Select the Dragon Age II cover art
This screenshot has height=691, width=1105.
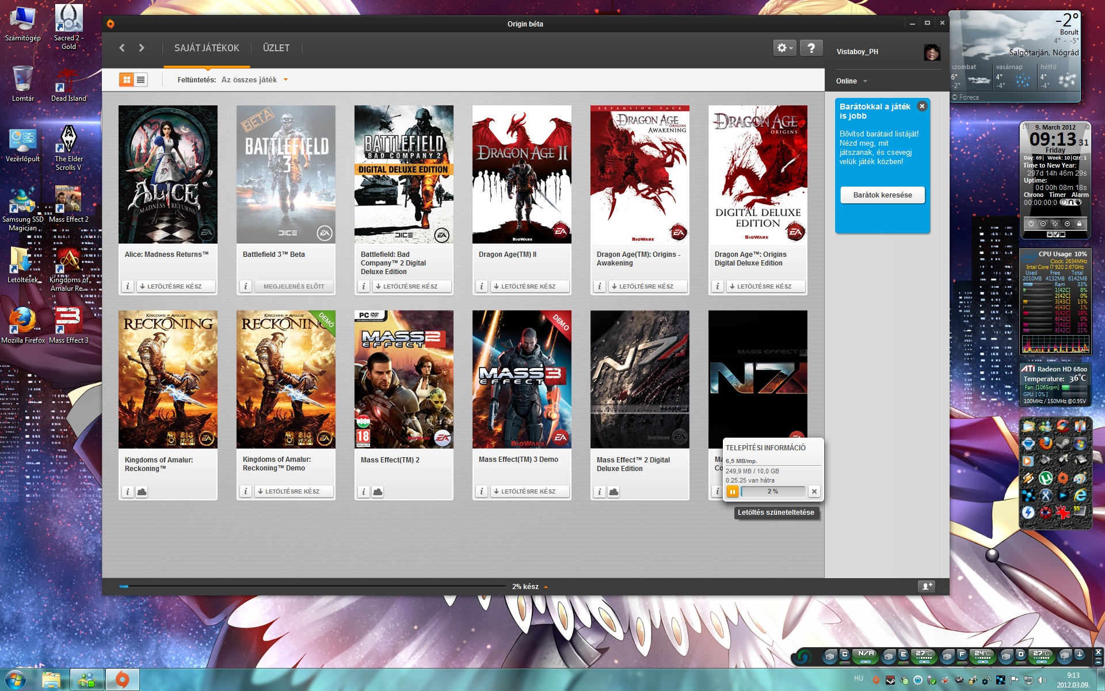pos(522,174)
